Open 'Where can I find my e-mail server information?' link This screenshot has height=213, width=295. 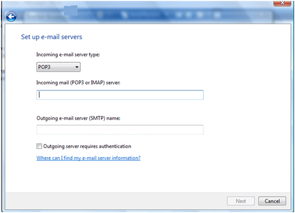tap(88, 158)
